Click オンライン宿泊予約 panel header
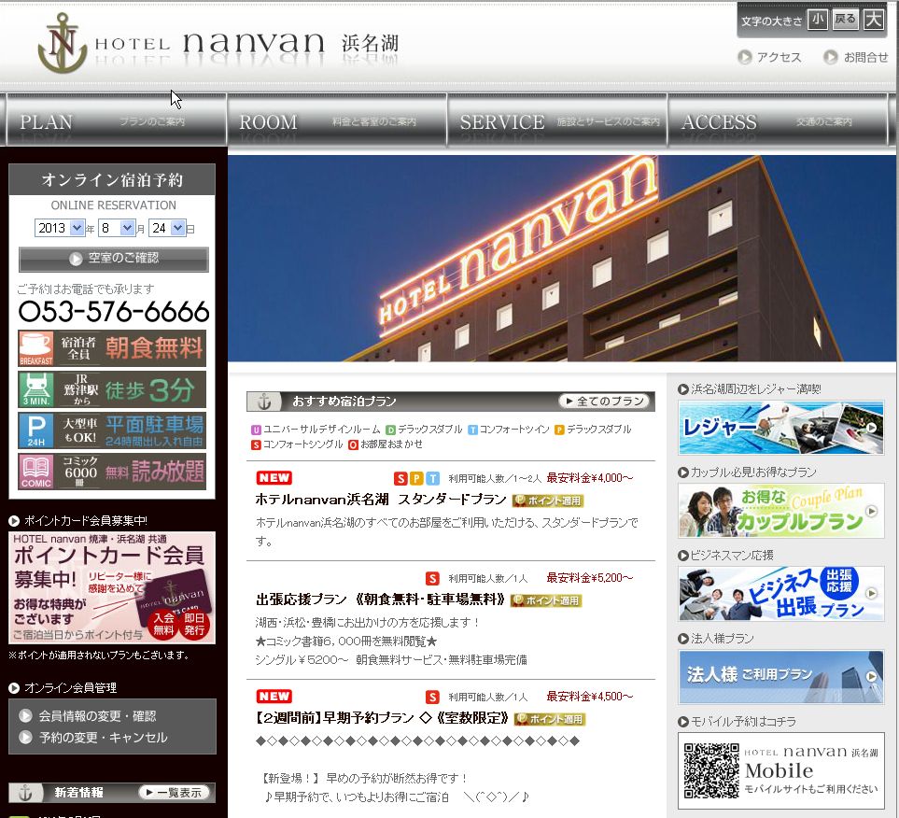899x818 pixels. point(112,179)
